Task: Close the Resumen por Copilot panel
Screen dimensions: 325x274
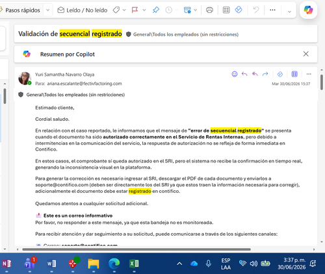Action: 305,54
